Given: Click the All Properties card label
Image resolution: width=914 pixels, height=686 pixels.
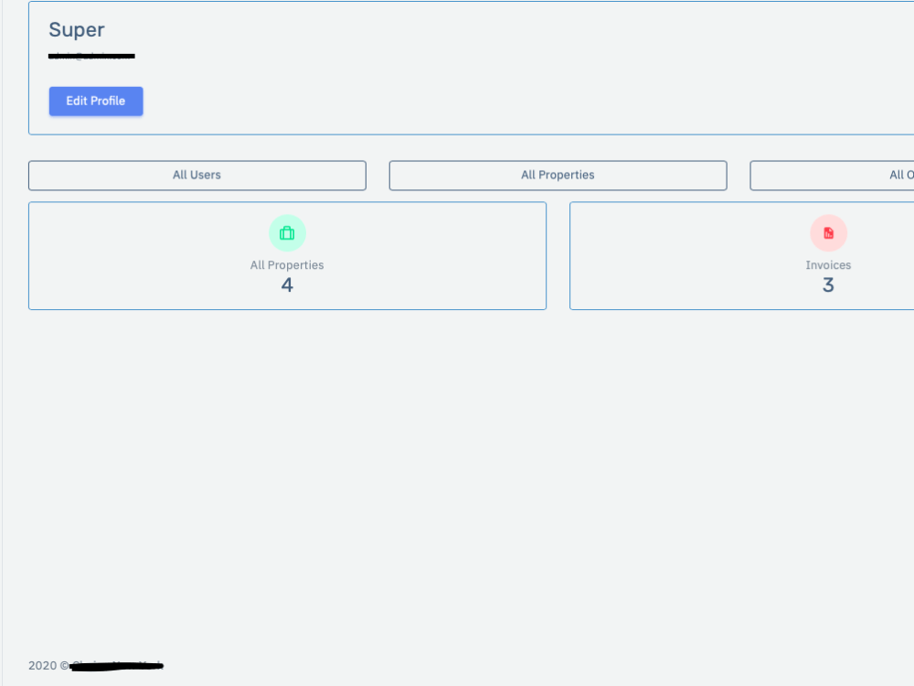Looking at the screenshot, I should point(287,265).
